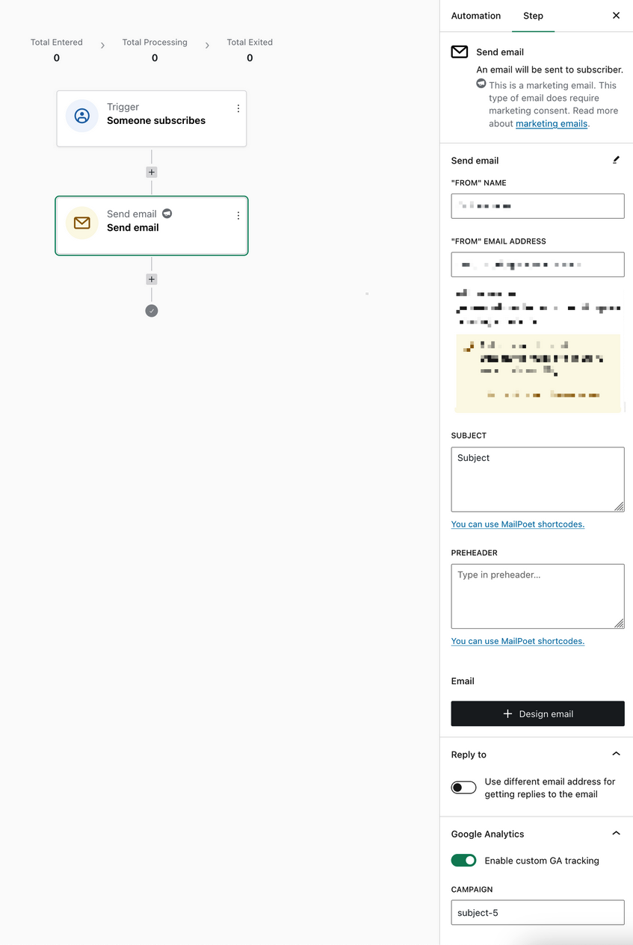Collapse the Google Analytics section
The image size is (633, 945).
point(616,834)
